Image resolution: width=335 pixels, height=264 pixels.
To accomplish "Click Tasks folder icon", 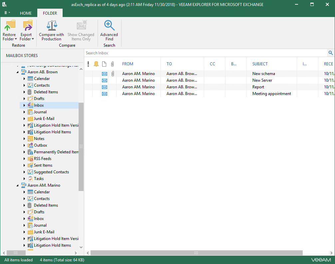I will click(x=30, y=179).
